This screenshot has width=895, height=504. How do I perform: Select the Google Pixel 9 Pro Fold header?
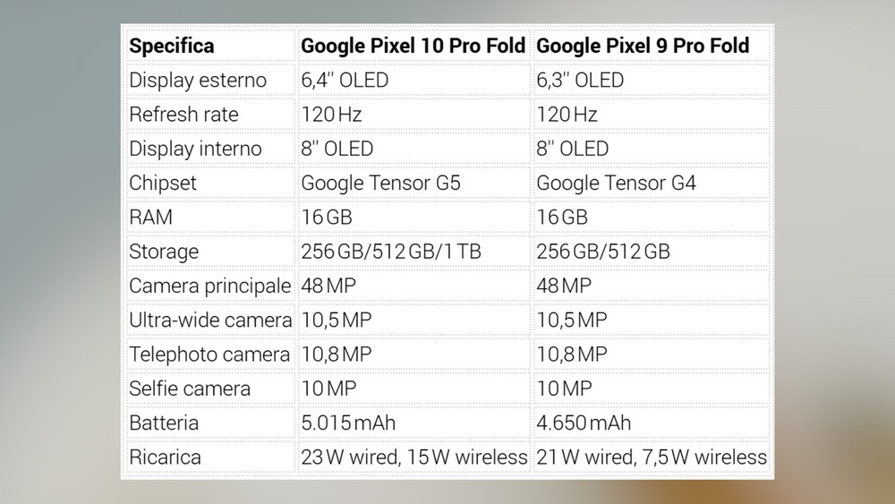tap(642, 47)
